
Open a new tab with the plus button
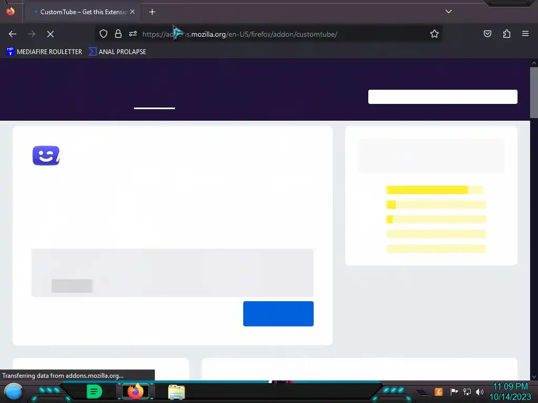pyautogui.click(x=152, y=12)
